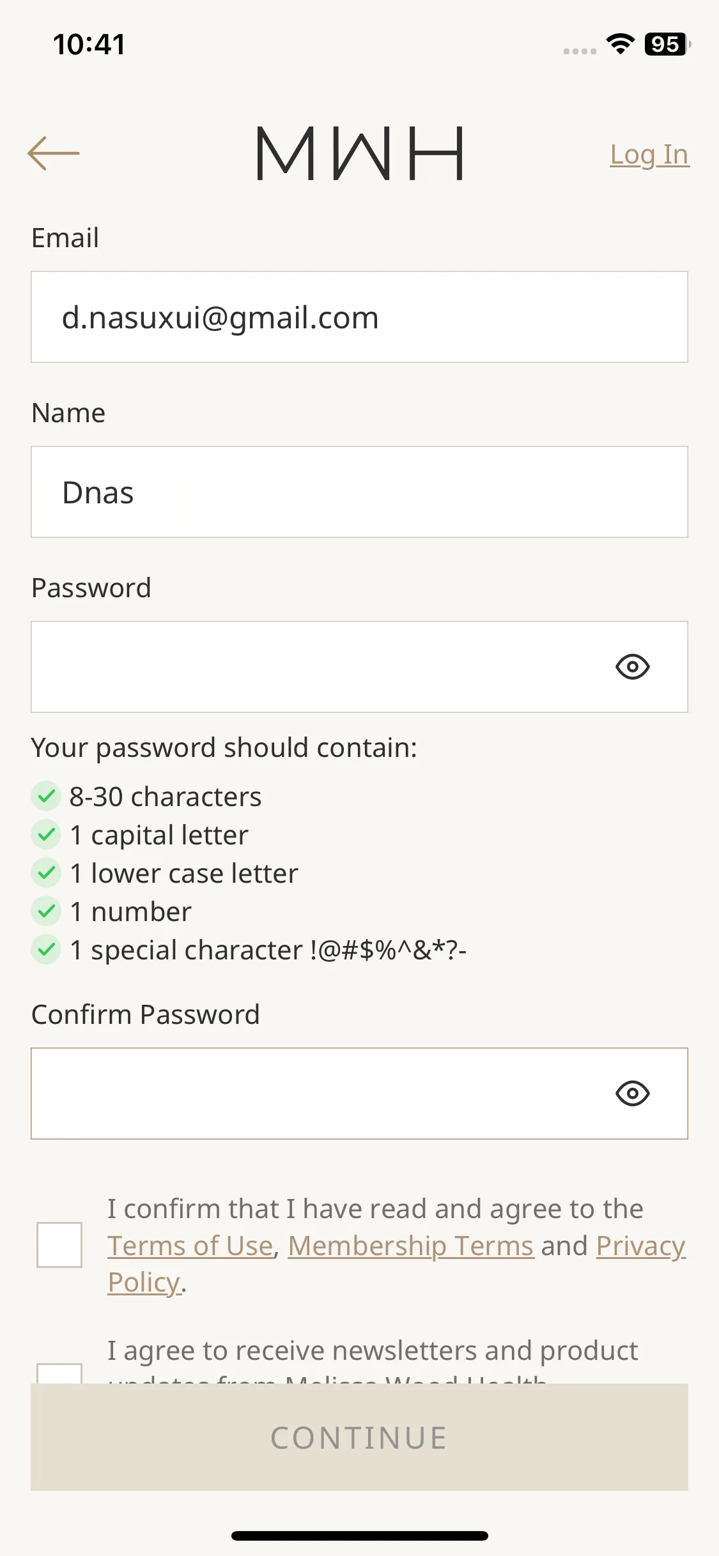
Task: Focus the Email input field
Action: [x=359, y=317]
